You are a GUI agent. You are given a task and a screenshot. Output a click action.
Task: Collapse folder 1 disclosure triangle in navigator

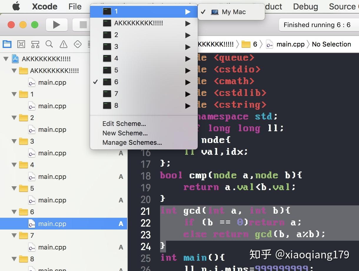(14, 94)
